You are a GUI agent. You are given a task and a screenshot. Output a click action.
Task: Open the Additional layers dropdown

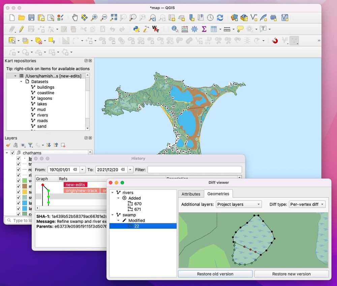coord(239,204)
